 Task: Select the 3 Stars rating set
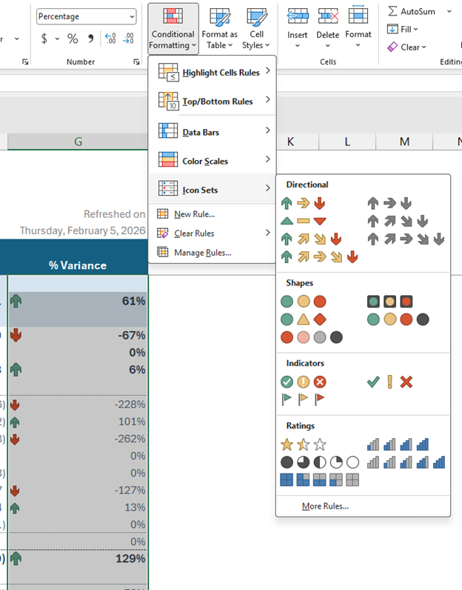(303, 445)
